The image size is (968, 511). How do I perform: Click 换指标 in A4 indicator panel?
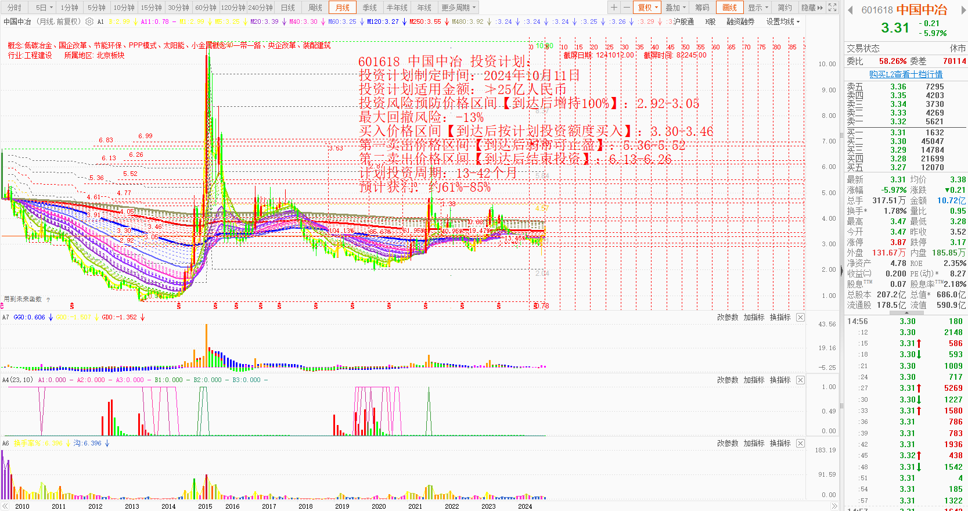point(780,380)
